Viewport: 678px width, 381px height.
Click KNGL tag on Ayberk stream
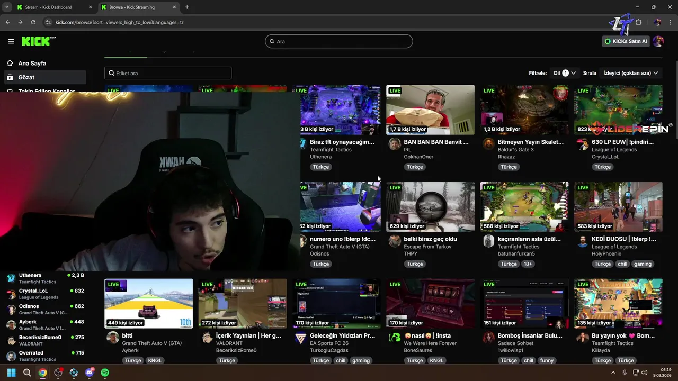tap(155, 360)
